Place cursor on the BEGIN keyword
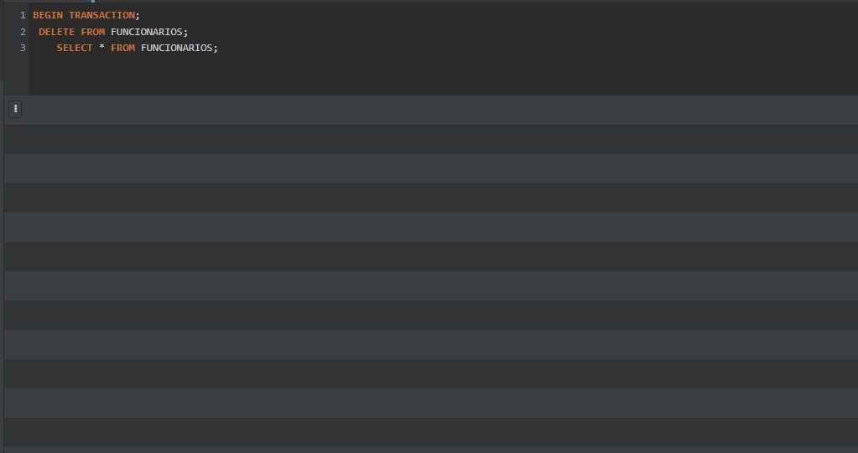858x453 pixels. [48, 15]
